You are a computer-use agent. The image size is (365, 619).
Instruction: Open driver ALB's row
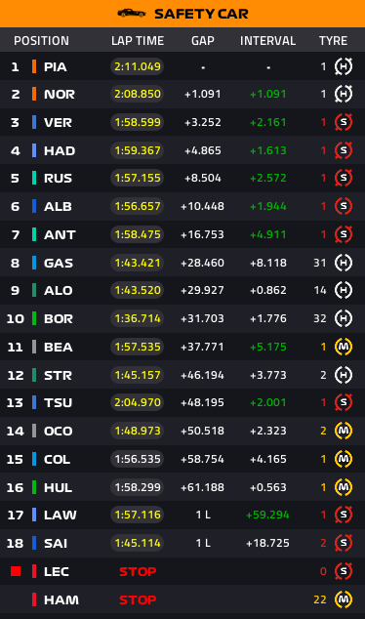[182, 206]
